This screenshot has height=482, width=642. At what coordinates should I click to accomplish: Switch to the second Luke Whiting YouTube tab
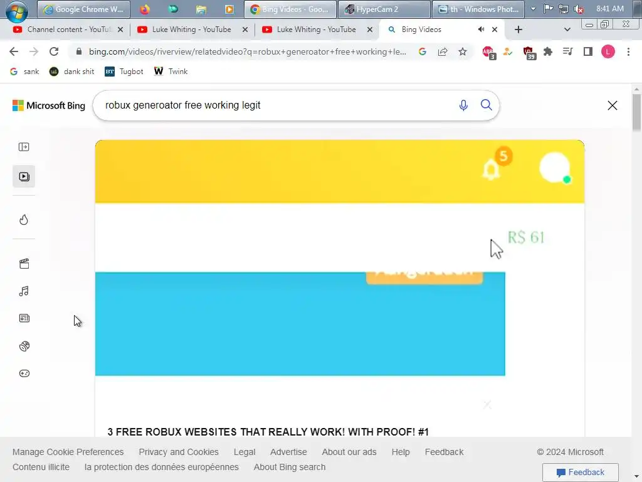pos(316,29)
